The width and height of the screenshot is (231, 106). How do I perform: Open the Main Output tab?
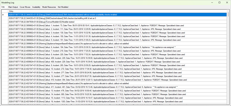coord(13,7)
